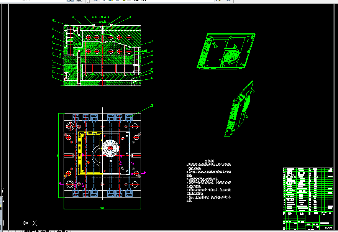Click the technical requirements notes text block
The image size is (338, 232).
[x=209, y=181]
